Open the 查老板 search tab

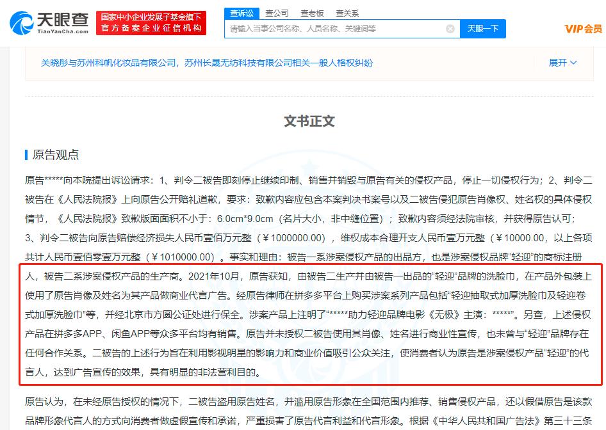pos(311,12)
